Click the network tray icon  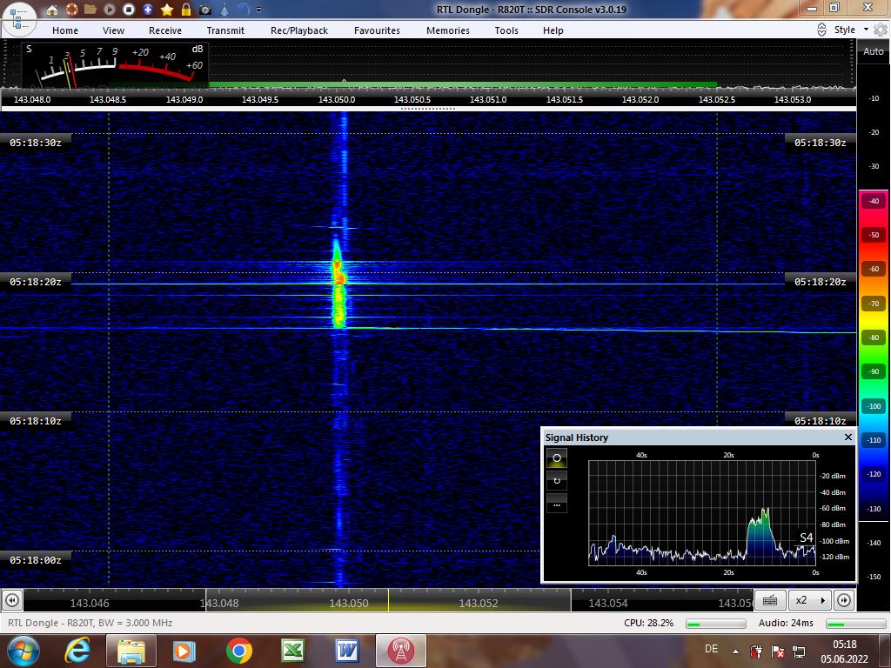point(799,651)
